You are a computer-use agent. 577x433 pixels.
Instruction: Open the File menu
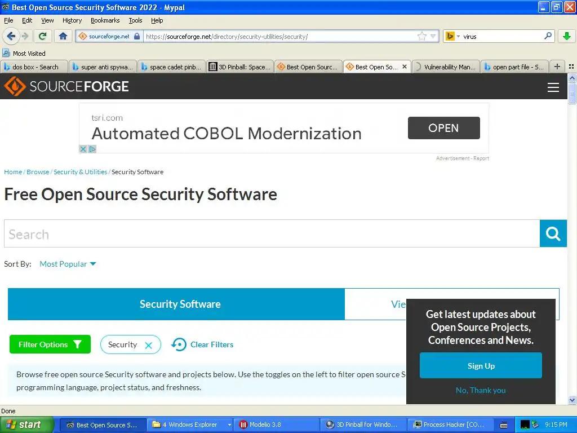[x=8, y=20]
